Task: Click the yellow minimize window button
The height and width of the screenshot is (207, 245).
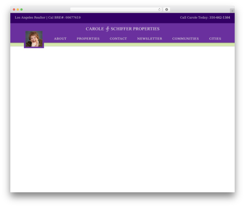Action: pyautogui.click(x=18, y=9)
